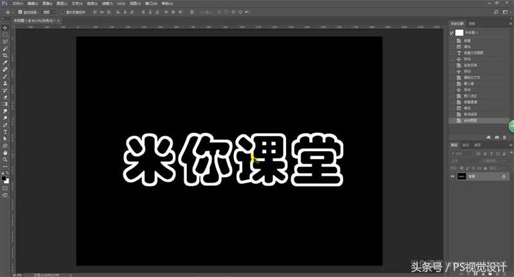The width and height of the screenshot is (514, 277).
Task: Create new document from current state icon
Action: [x=488, y=137]
